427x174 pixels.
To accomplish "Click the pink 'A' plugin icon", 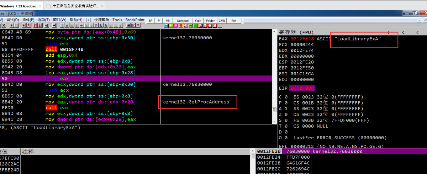I will coord(176,25).
